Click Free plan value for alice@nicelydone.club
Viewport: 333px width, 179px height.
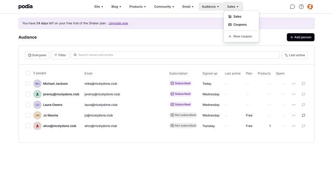point(249,126)
